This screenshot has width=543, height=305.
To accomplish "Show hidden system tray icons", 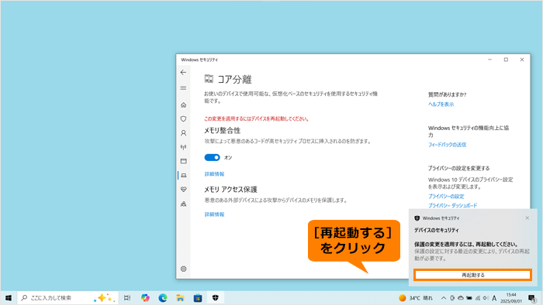I will pyautogui.click(x=444, y=298).
